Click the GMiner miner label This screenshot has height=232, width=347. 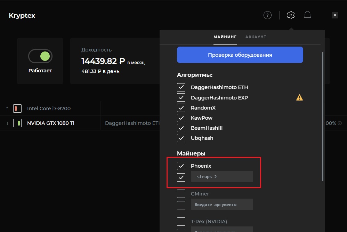coord(200,194)
